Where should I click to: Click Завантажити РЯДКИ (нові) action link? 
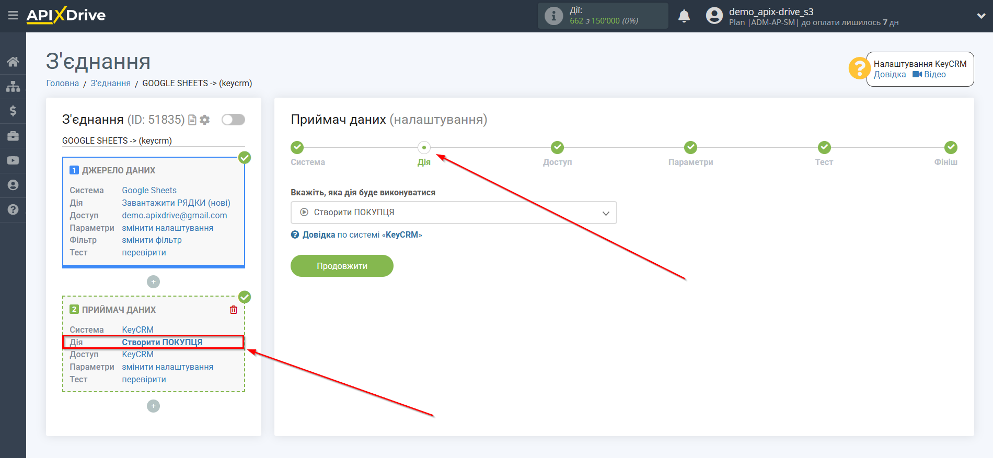[176, 203]
